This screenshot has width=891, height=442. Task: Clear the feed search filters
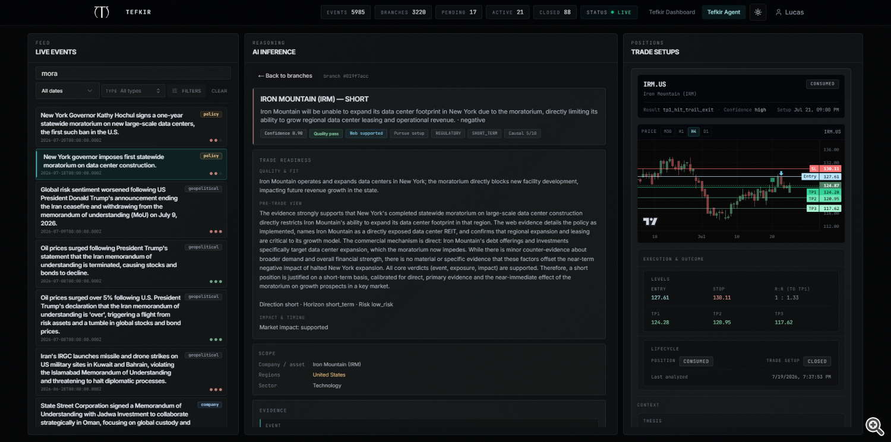(x=219, y=91)
